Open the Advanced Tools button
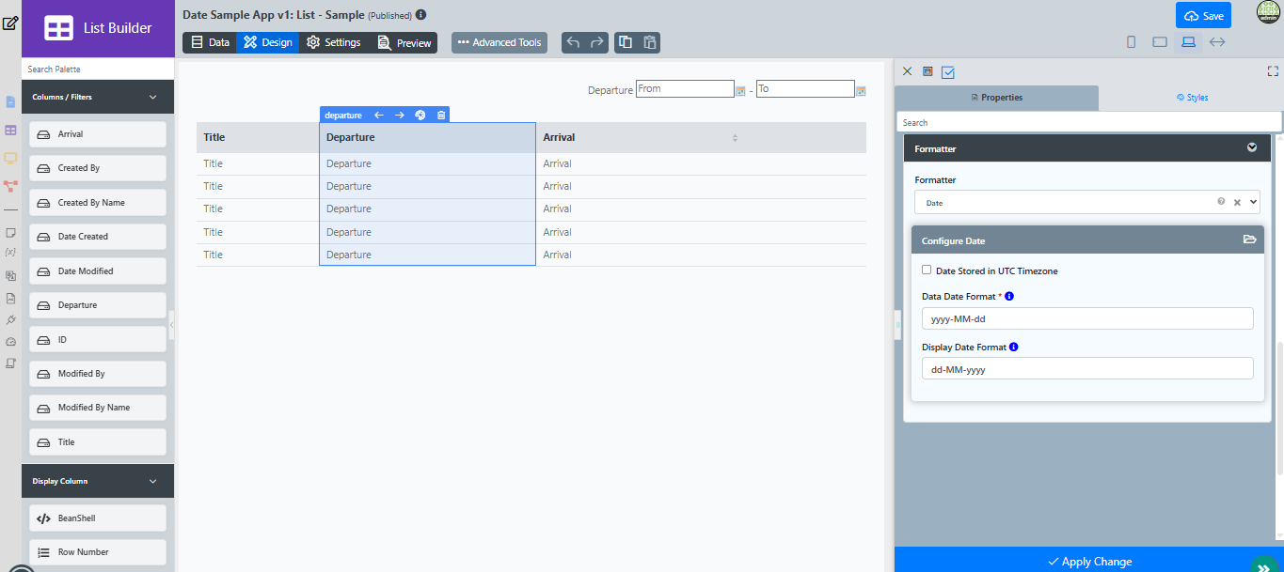This screenshot has width=1284, height=572. [x=499, y=42]
